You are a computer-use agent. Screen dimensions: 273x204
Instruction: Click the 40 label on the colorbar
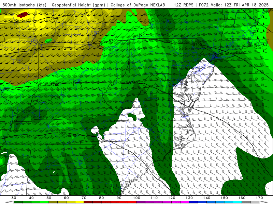click(x=31, y=198)
